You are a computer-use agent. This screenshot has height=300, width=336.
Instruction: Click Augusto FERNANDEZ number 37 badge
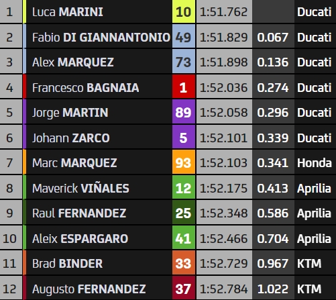184,289
